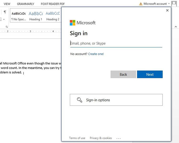This screenshot has width=179, height=143.
Task: Open the Microsoft account dropdown
Action: tap(169, 4)
